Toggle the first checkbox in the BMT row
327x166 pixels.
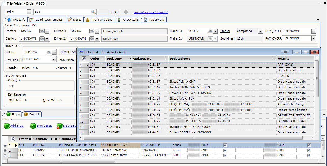[x=225, y=145]
